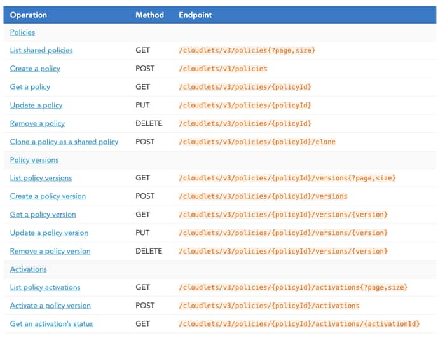This screenshot has width=445, height=338.
Task: Open the Activate a policy version link
Action: (50, 306)
